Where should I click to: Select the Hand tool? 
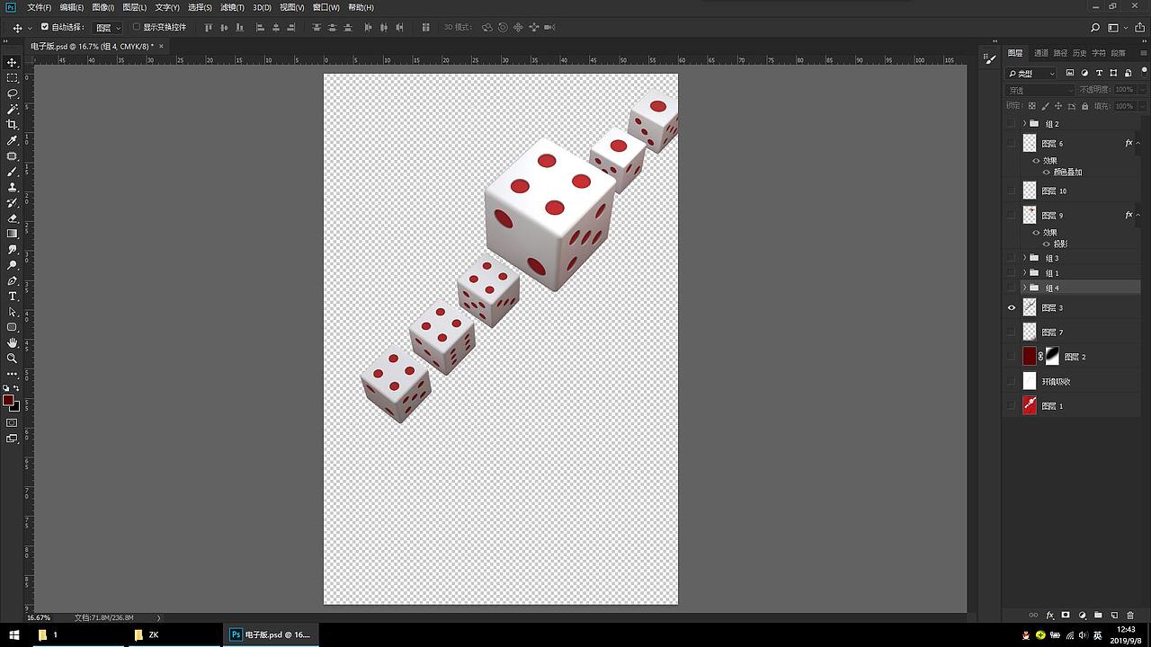[13, 342]
